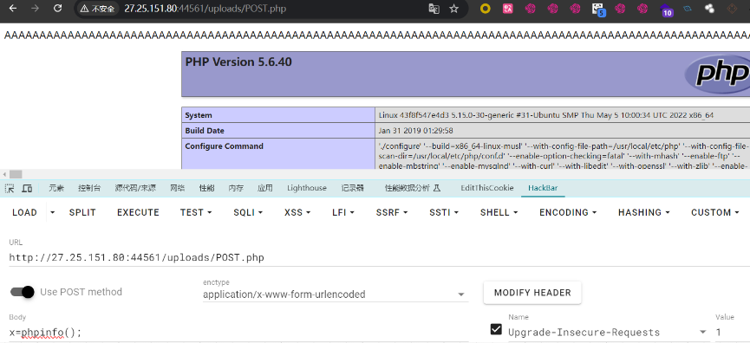The height and width of the screenshot is (343, 750).
Task: Click the LOAD button
Action: [x=24, y=212]
